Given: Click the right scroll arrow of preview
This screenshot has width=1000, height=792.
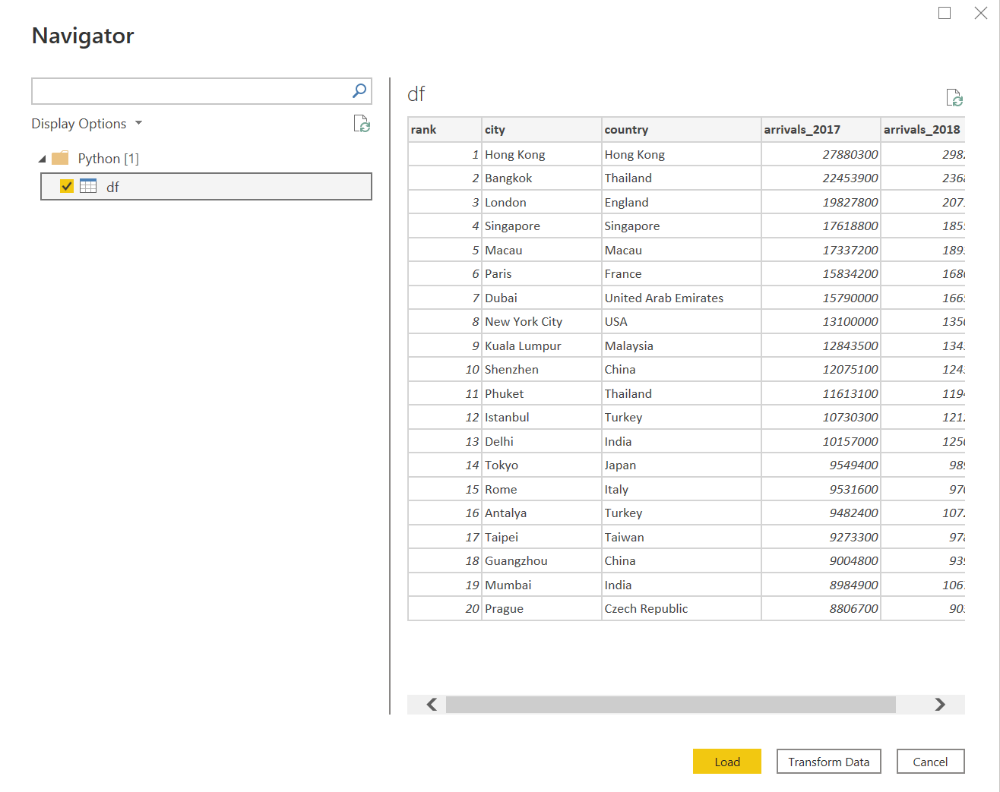Looking at the screenshot, I should 940,704.
